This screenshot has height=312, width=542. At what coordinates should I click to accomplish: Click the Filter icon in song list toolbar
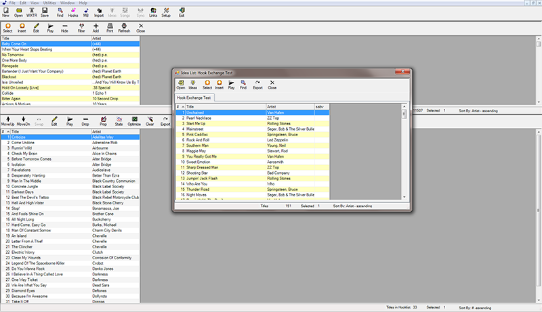coord(81,28)
